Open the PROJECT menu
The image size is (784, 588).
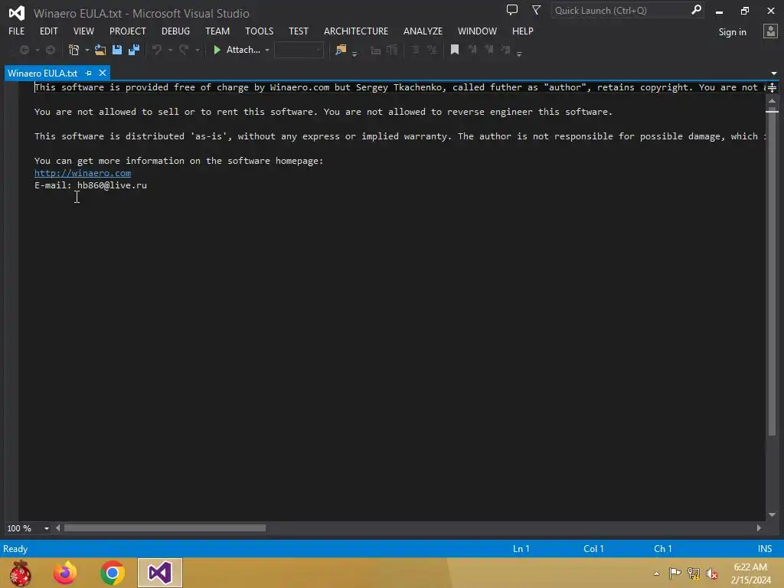click(128, 31)
